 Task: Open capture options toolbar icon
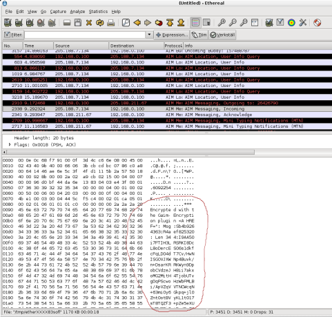click(19, 23)
